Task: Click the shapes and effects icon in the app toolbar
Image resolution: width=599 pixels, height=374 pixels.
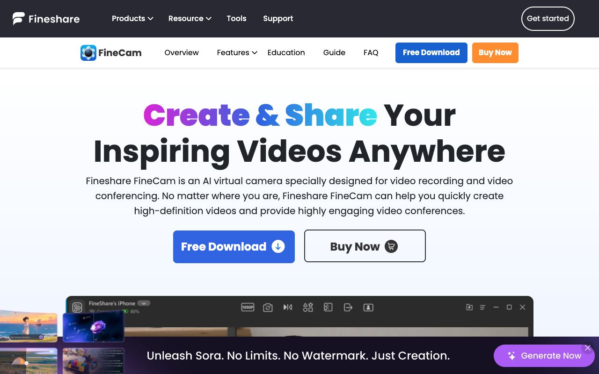Action: tap(308, 307)
